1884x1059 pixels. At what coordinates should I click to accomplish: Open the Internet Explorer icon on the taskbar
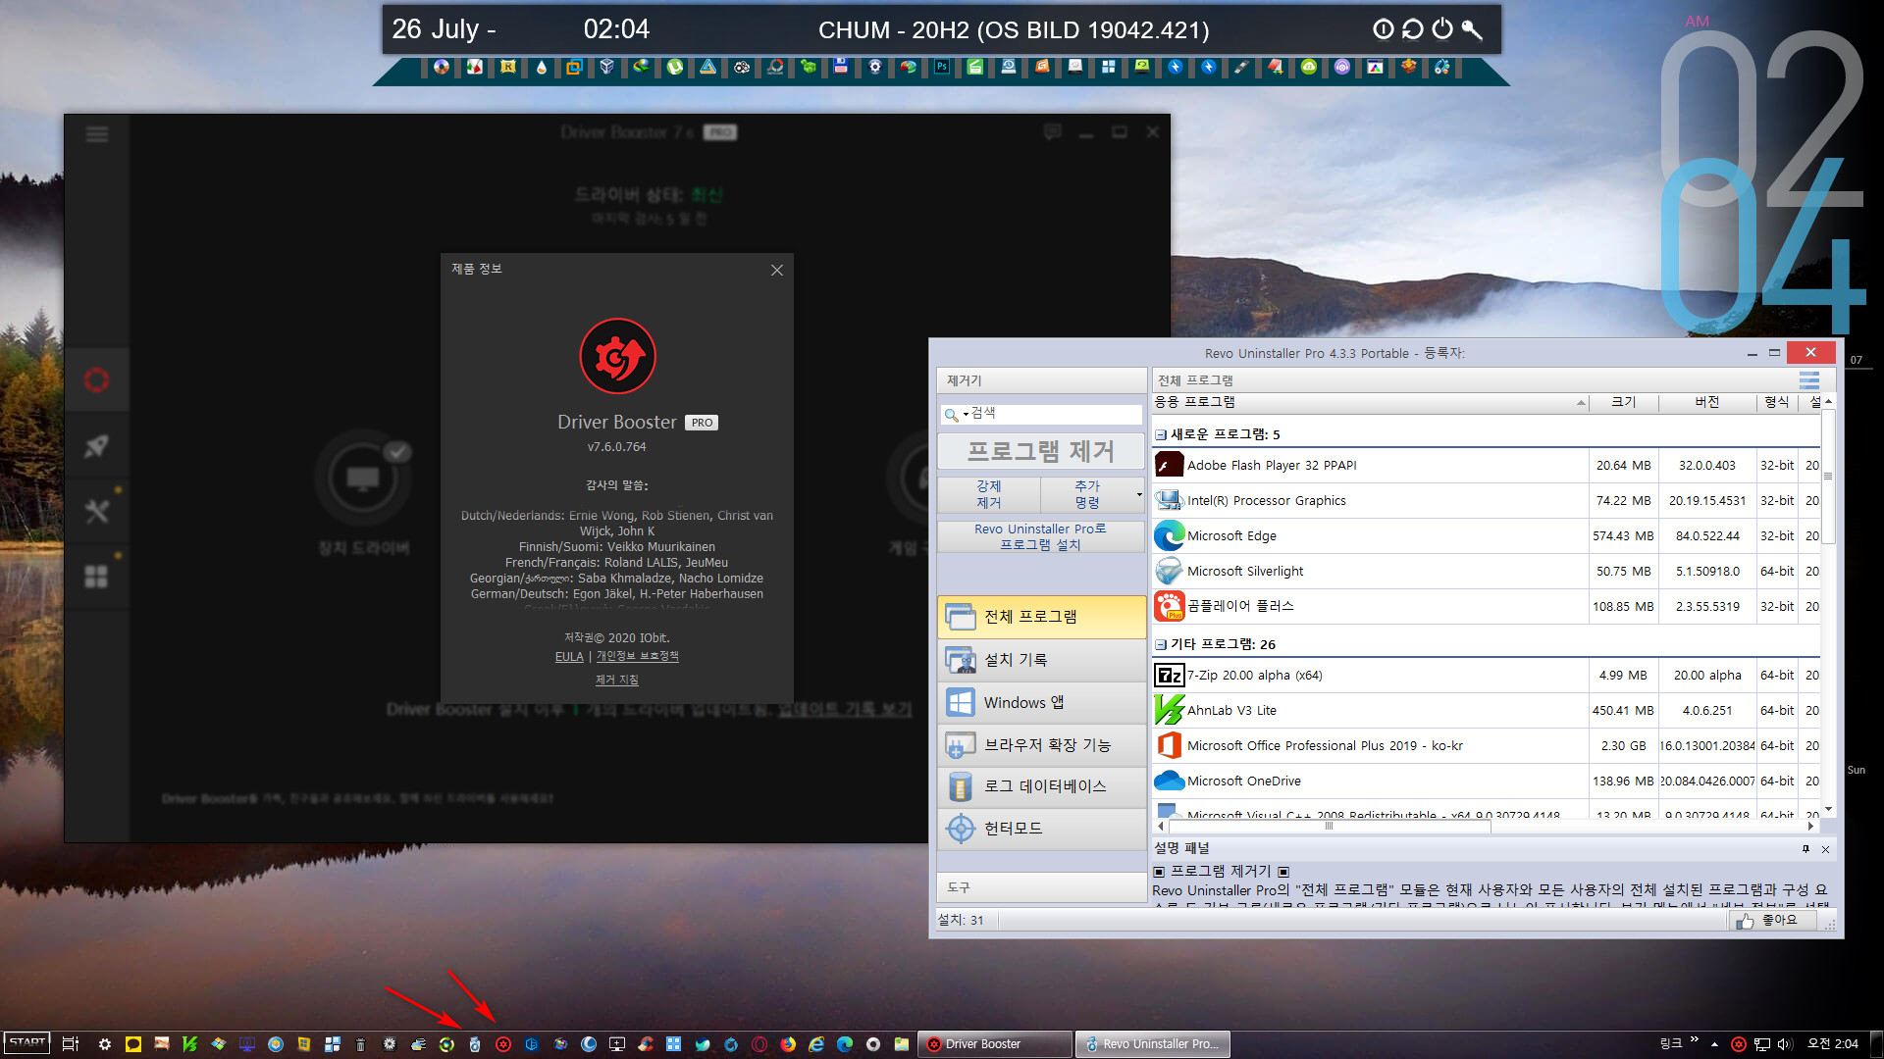(816, 1044)
